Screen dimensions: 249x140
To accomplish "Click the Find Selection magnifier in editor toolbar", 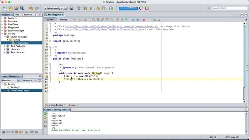I will click(93, 20).
